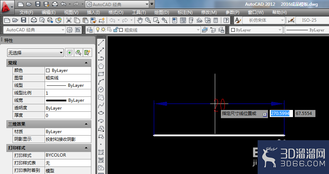The width and height of the screenshot is (329, 174).
Task: Open the 长仿宋体 text style dropdown
Action: tap(264, 20)
